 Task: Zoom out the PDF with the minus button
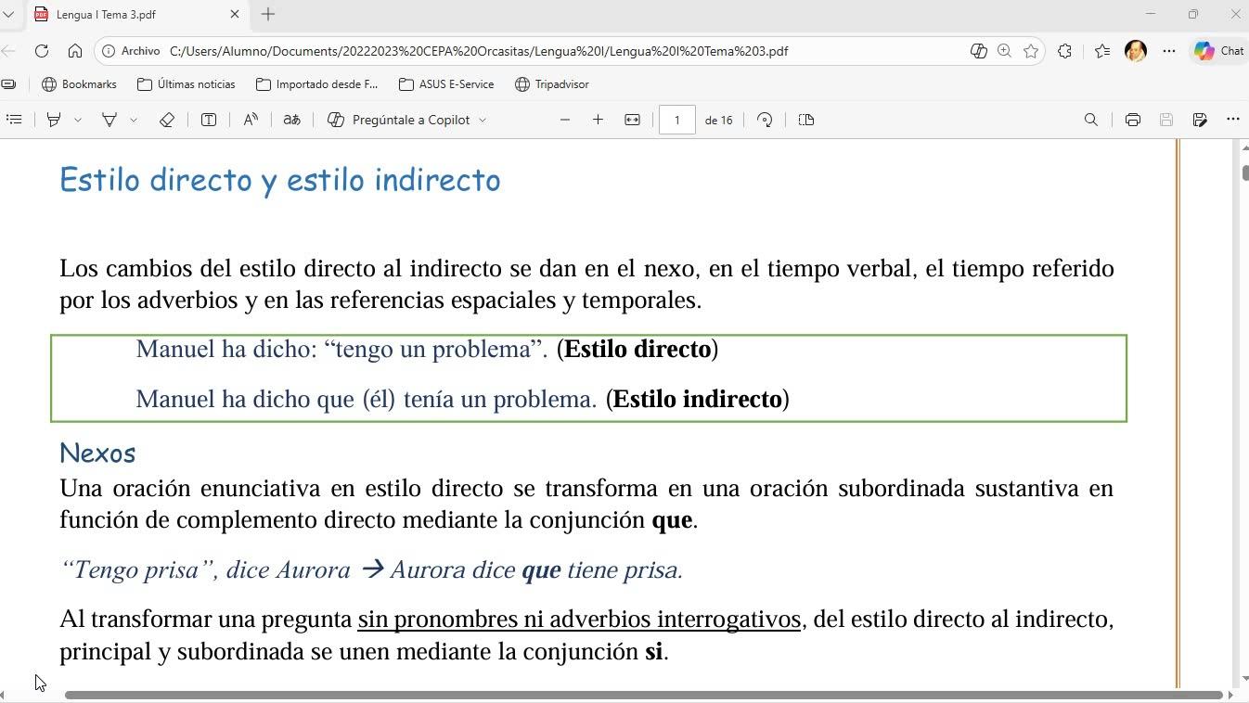click(x=564, y=120)
